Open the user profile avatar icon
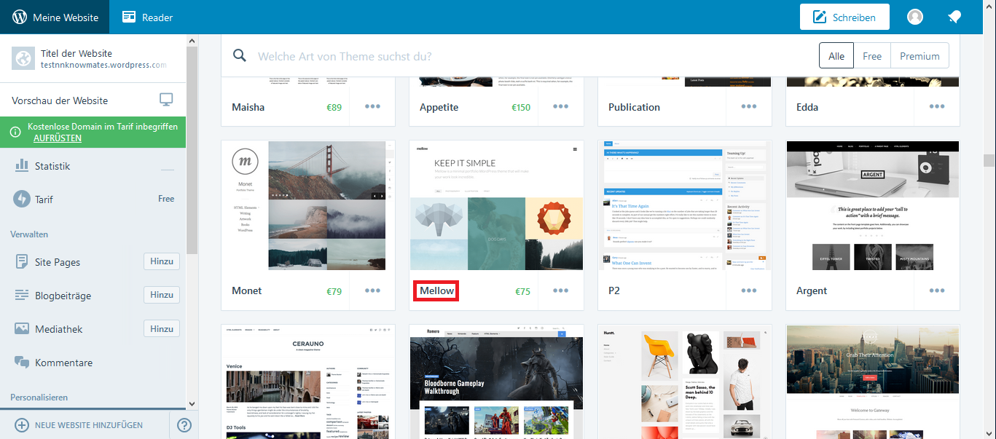 point(914,17)
